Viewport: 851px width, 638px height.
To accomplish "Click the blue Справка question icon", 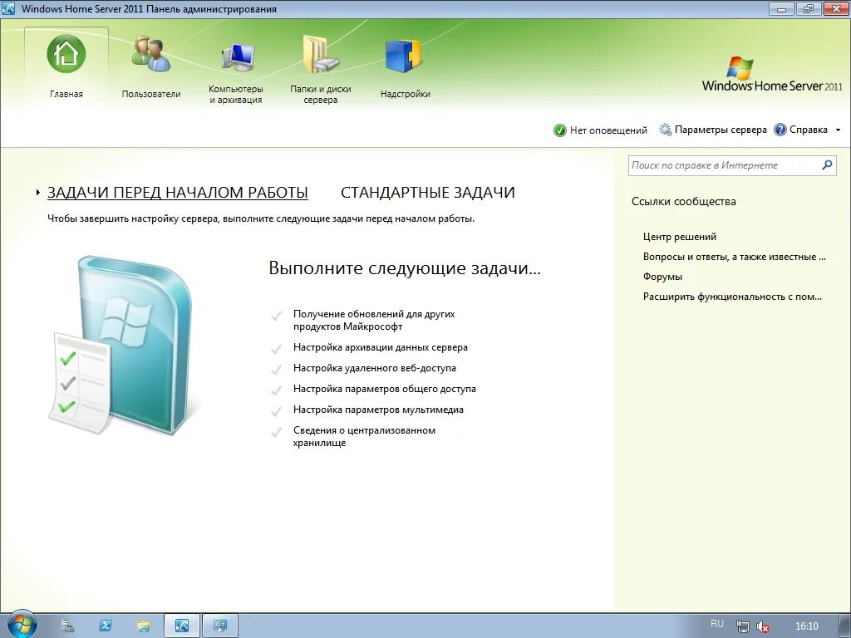I will click(780, 130).
